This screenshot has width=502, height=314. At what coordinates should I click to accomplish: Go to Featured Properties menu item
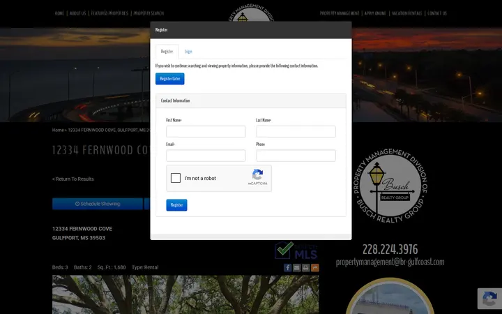click(x=109, y=13)
